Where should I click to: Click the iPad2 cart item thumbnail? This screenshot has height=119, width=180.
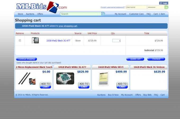(35, 40)
